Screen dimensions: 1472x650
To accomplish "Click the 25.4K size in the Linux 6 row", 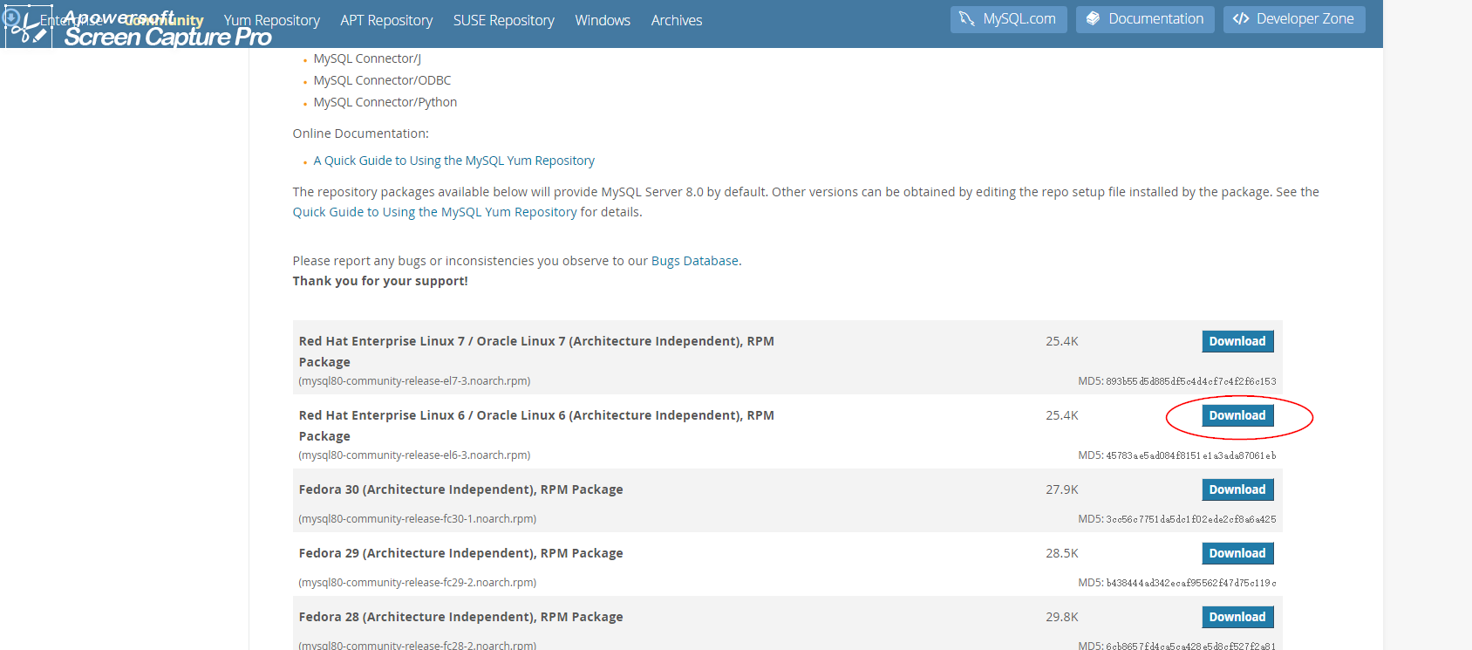I will (x=1062, y=415).
